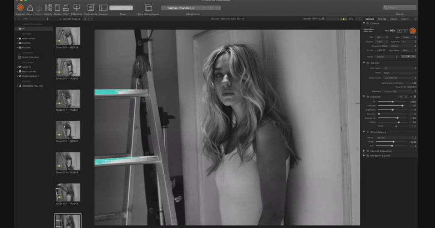
Task: Open Preferences from the toolbar
Action: pyautogui.click(x=91, y=8)
